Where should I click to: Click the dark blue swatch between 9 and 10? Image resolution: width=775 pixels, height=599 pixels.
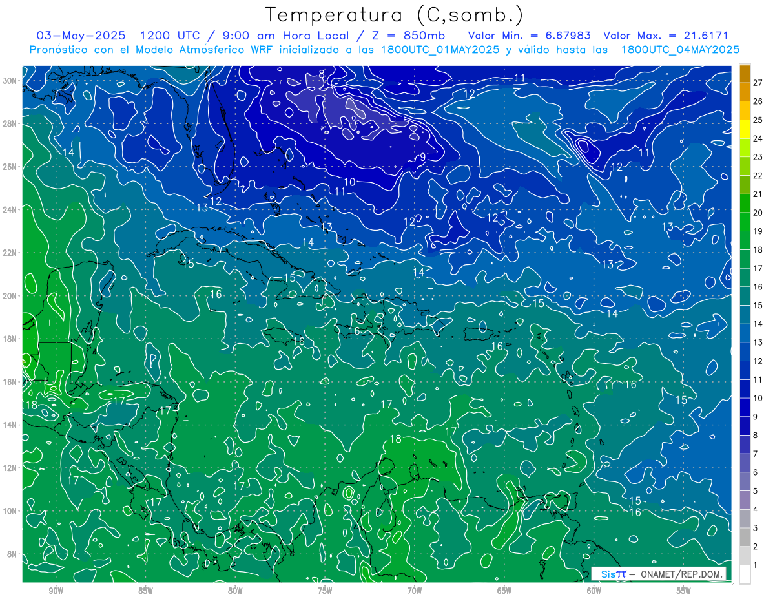[745, 407]
